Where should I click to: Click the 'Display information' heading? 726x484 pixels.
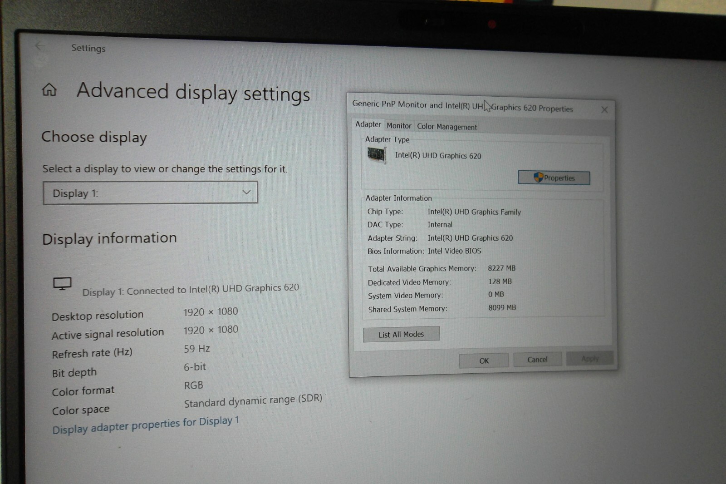tap(109, 238)
